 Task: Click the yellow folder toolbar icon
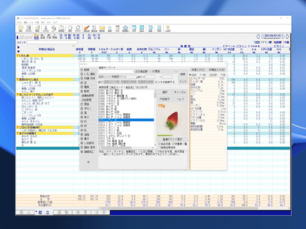(x=102, y=29)
